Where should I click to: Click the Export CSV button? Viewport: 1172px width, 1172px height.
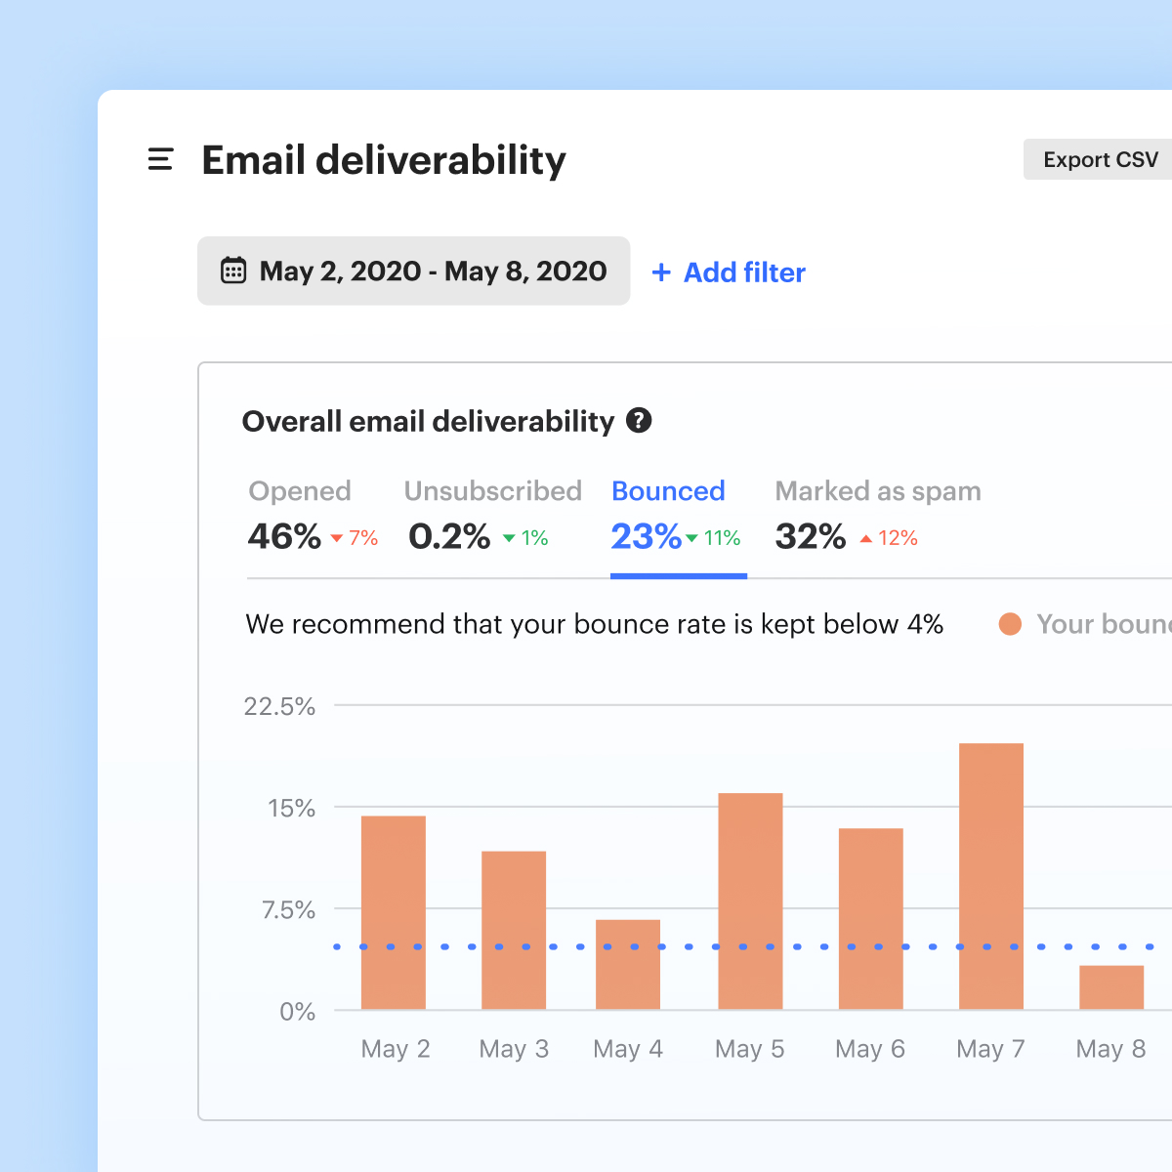pyautogui.click(x=1100, y=159)
